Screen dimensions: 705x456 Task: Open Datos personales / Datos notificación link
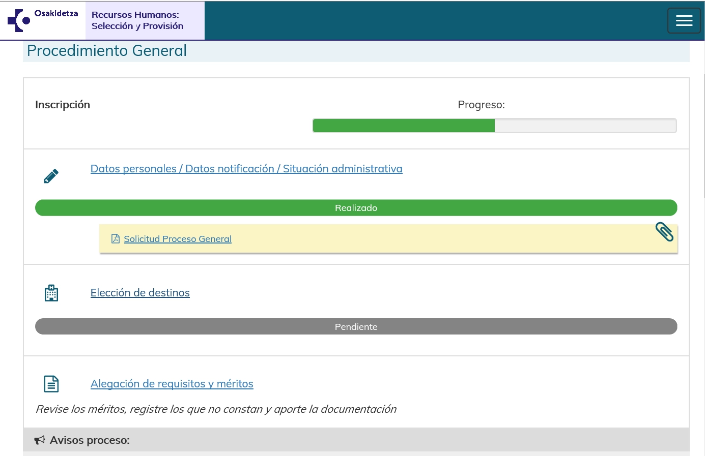coord(246,169)
